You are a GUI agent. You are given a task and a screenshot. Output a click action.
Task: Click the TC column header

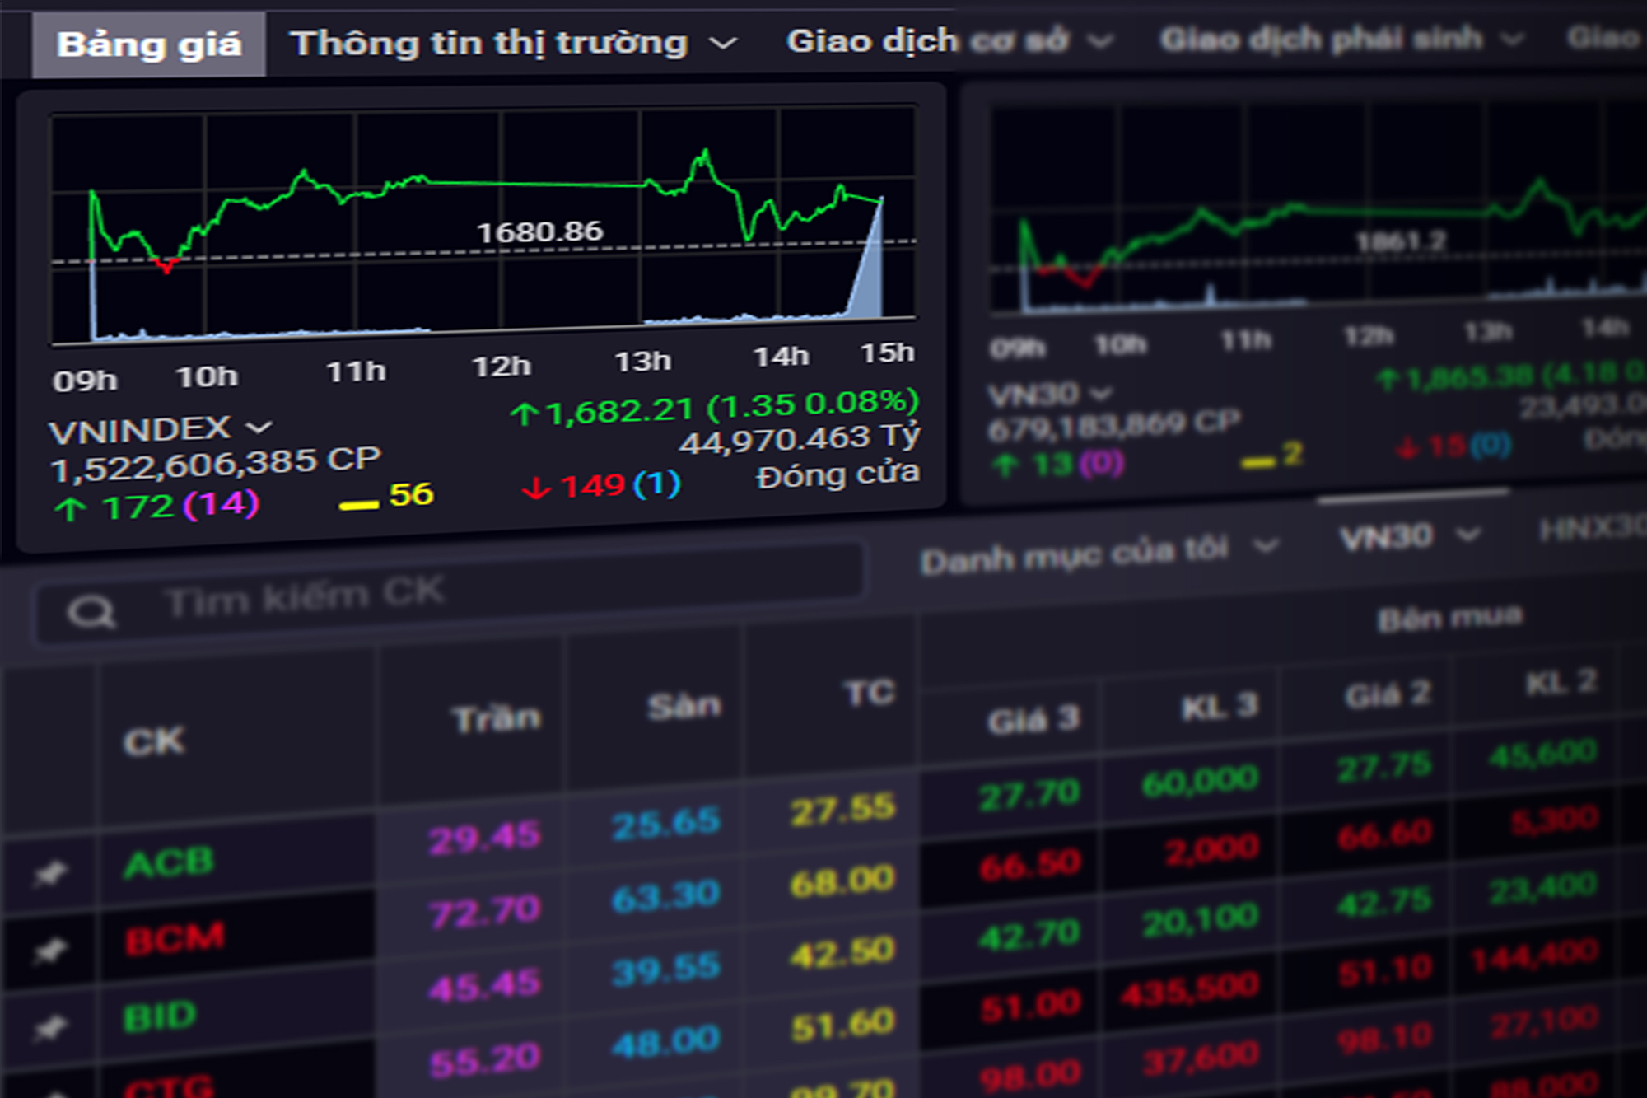[869, 692]
